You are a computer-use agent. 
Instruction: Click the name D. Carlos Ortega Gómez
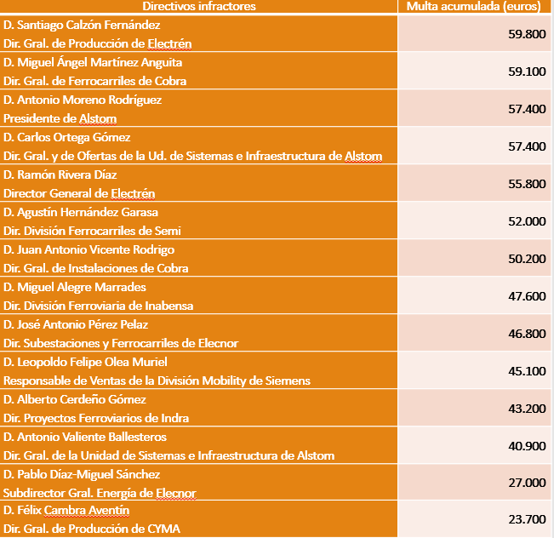(66, 138)
